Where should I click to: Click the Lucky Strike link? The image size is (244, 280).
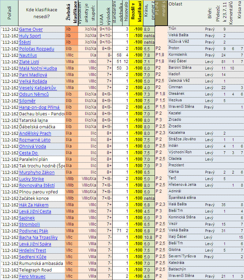tap(31, 179)
